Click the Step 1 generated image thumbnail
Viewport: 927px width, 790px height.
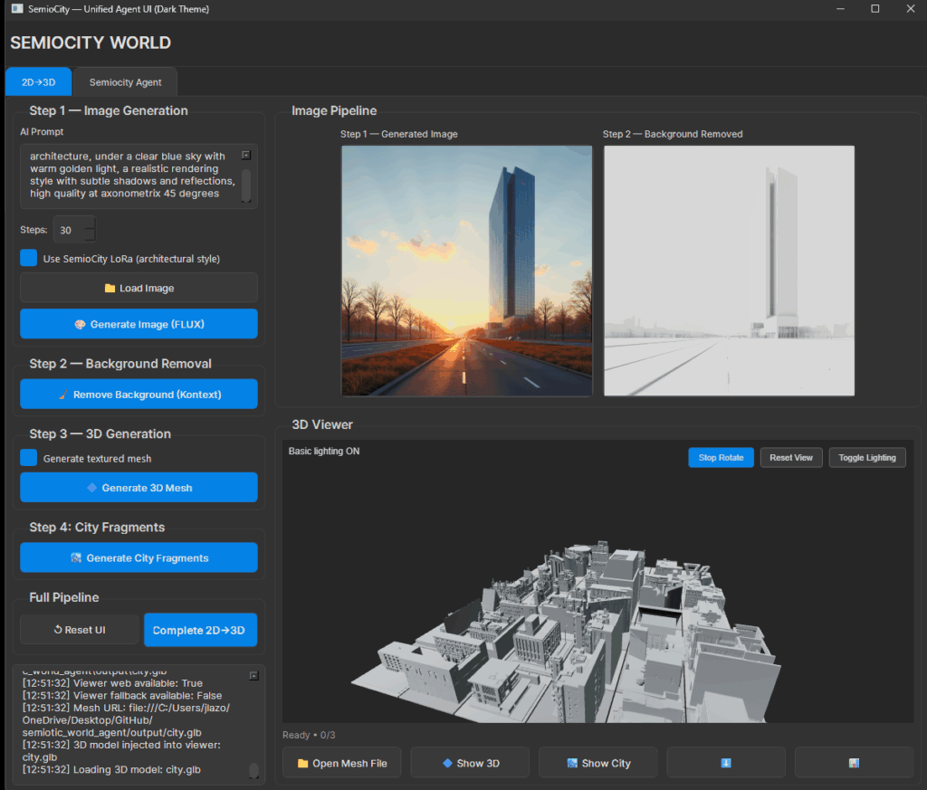(x=466, y=271)
